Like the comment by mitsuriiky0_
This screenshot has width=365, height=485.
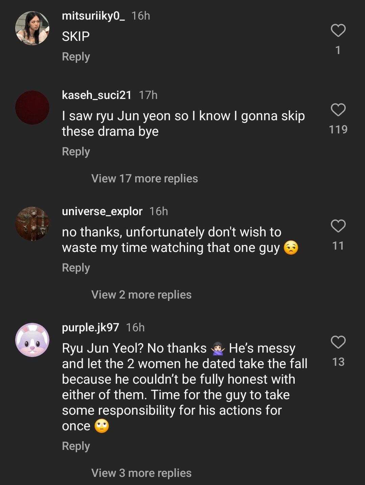coord(338,30)
